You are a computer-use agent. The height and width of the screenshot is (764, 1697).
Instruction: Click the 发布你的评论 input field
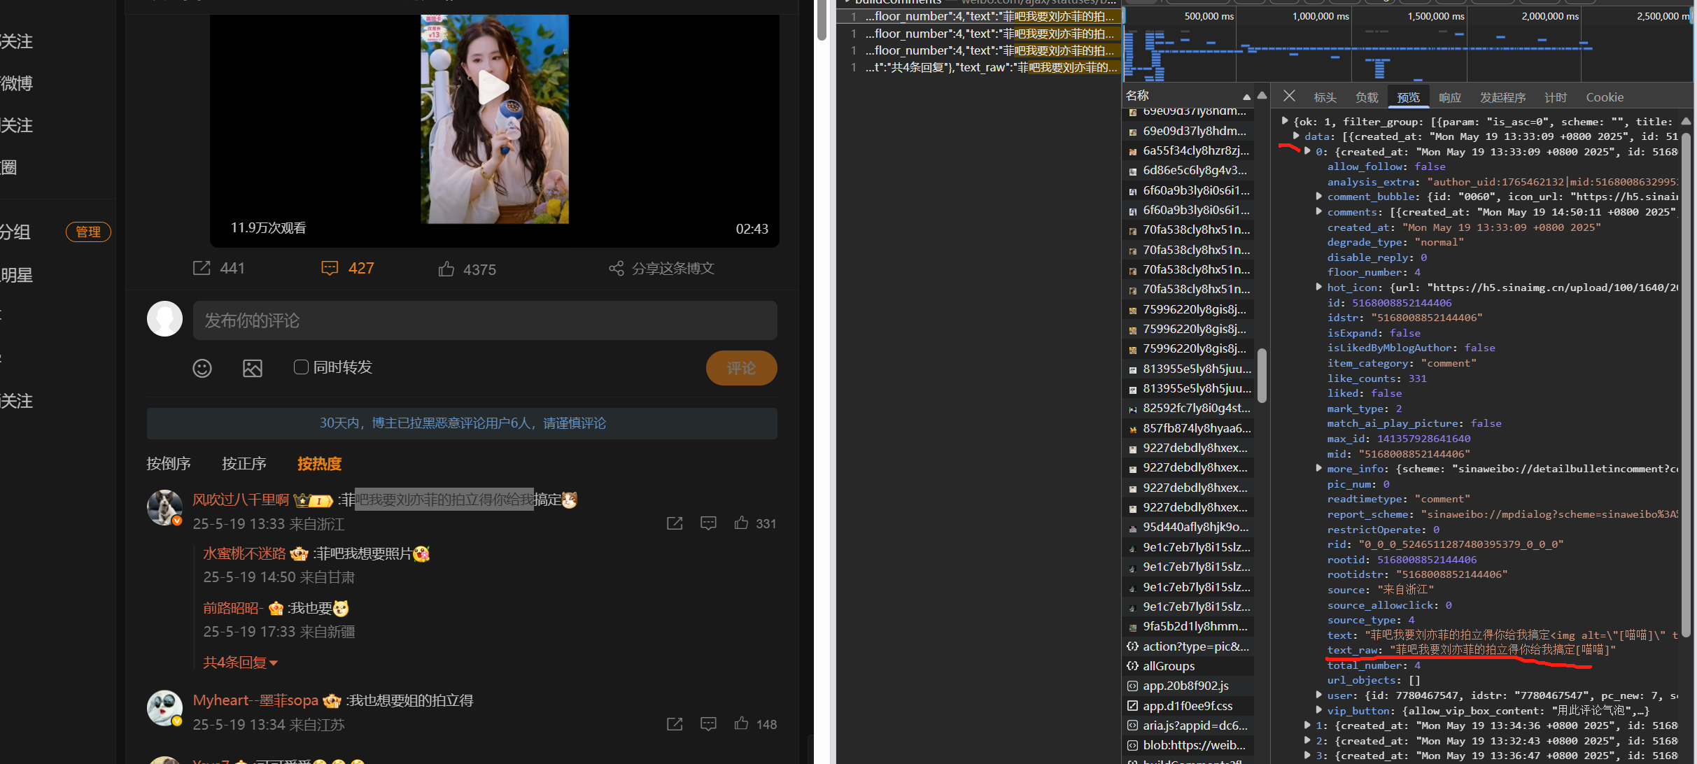(485, 320)
